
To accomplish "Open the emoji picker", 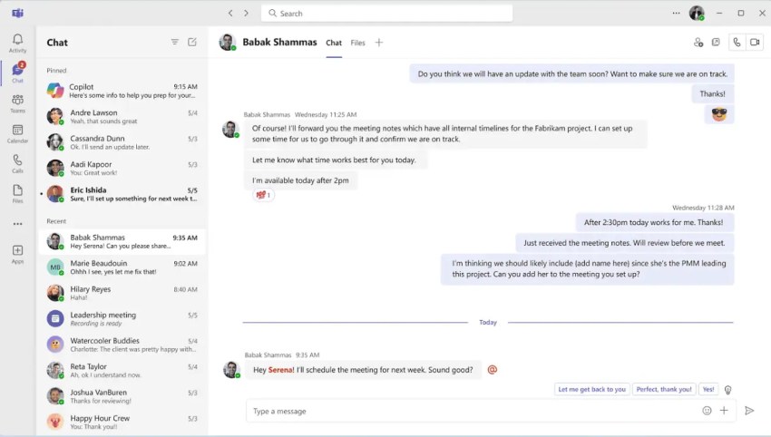I will 707,411.
